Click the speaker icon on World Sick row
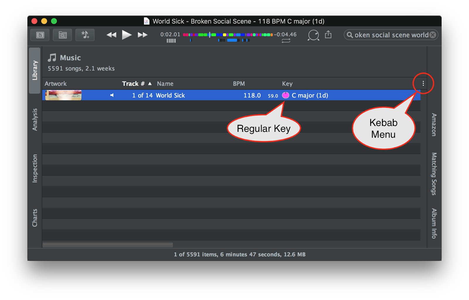Viewport: 469px width, 300px height. (x=112, y=95)
